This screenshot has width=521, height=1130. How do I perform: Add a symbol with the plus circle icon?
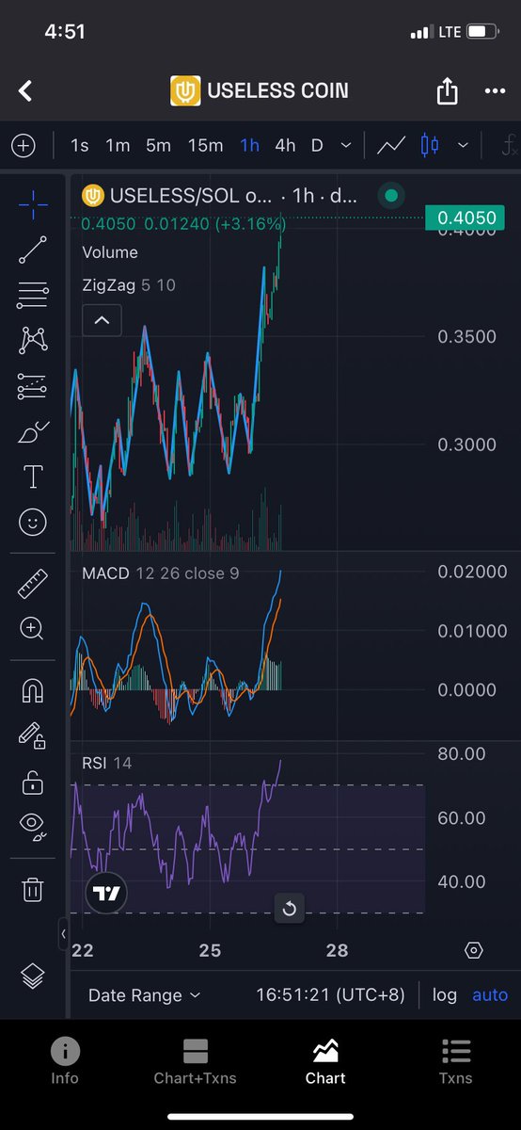coord(23,145)
